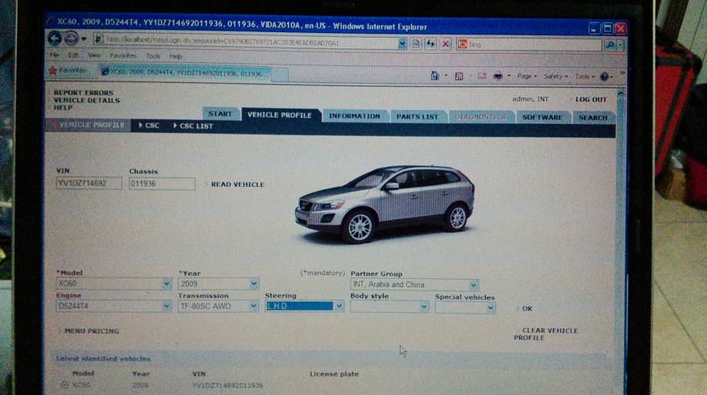
Task: Click the HELP link under Vehicle Details
Action: [62, 107]
